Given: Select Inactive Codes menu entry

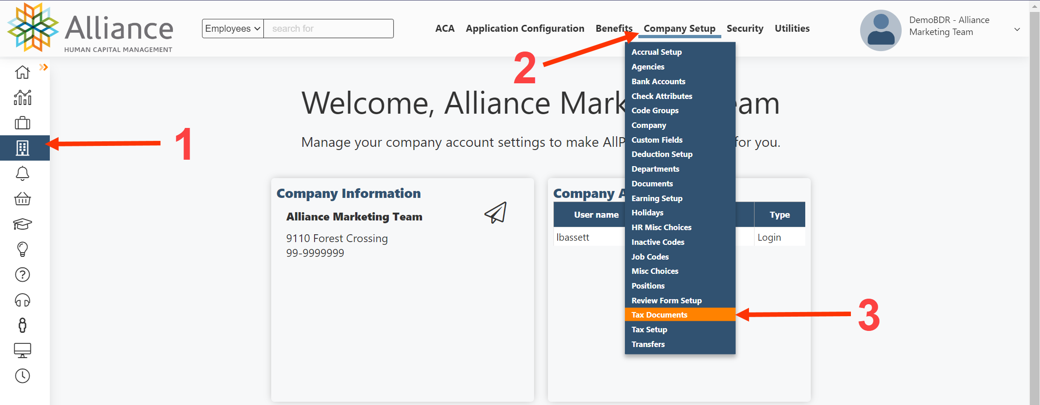Looking at the screenshot, I should coord(680,242).
